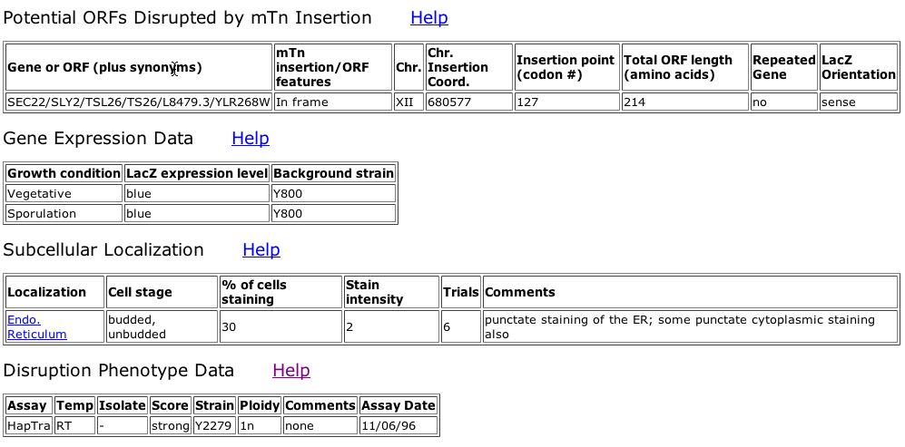Click the 'sense' LacZ Orientation cell
Screen dimensions: 905x447
point(858,102)
